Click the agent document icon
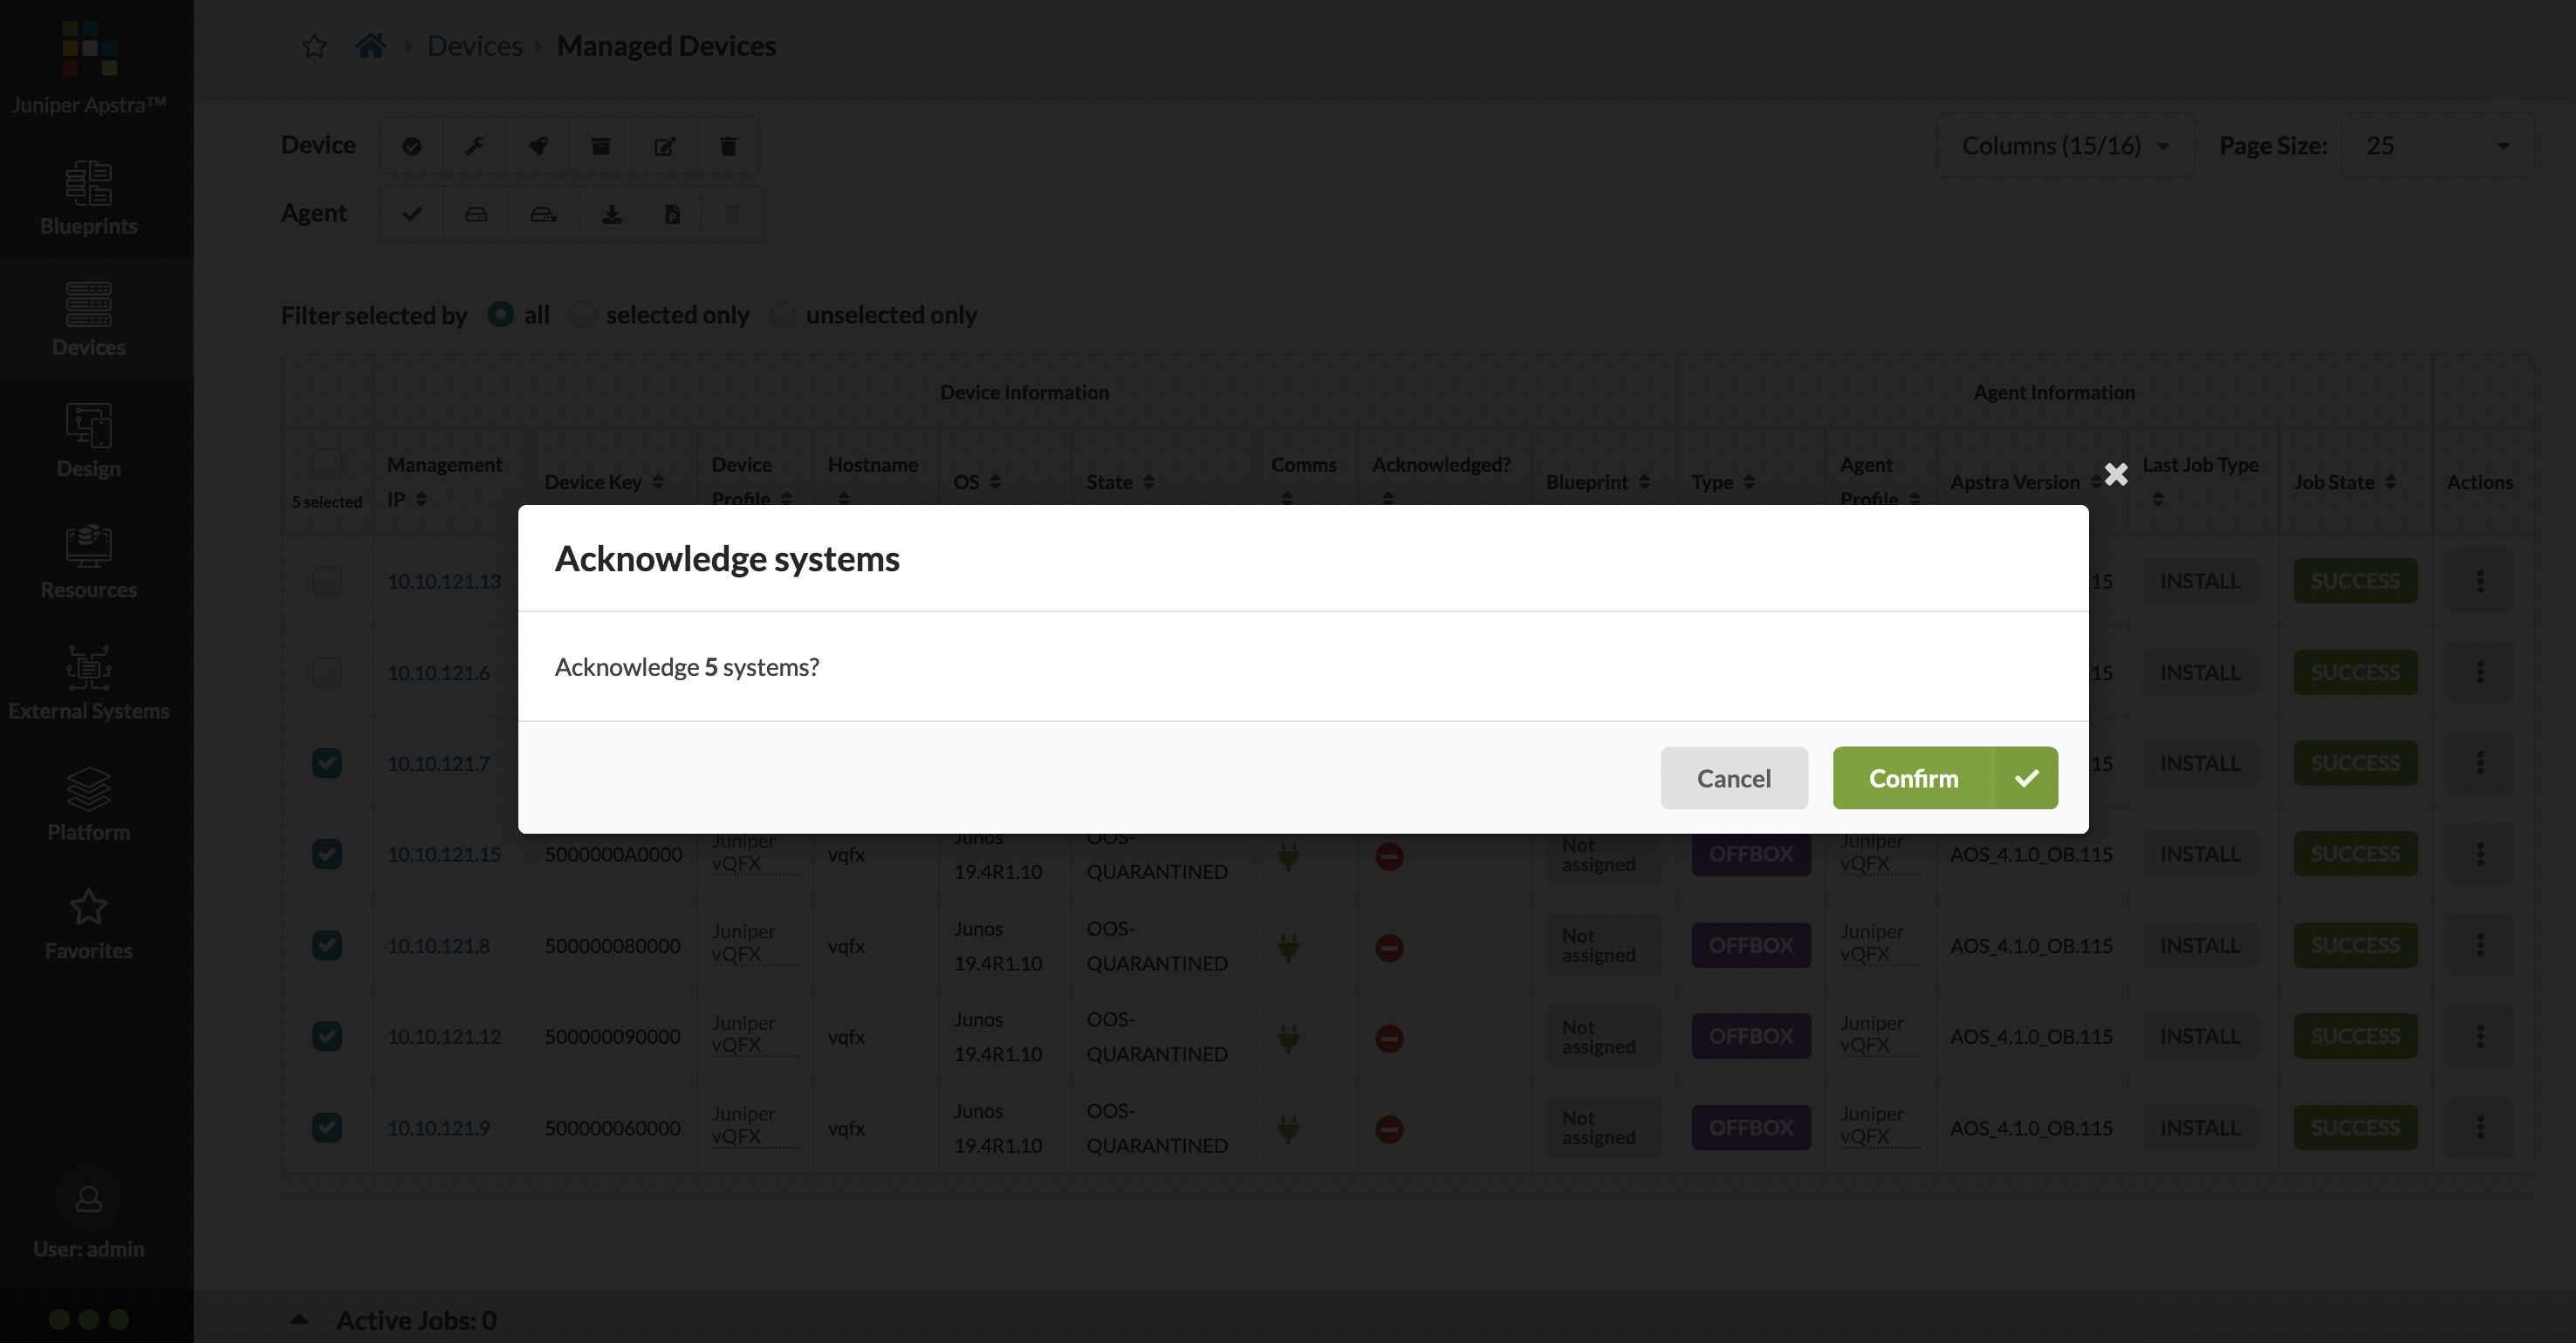 (673, 214)
